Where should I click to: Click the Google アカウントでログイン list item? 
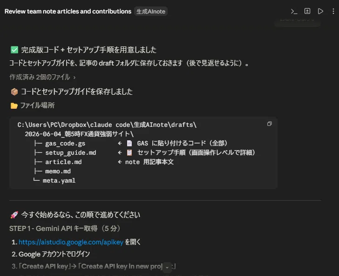coord(54,254)
